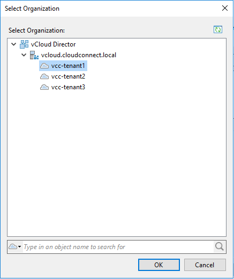Viewport: 234px width, 279px height.
Task: Click the green refresh icon
Action: point(218,29)
